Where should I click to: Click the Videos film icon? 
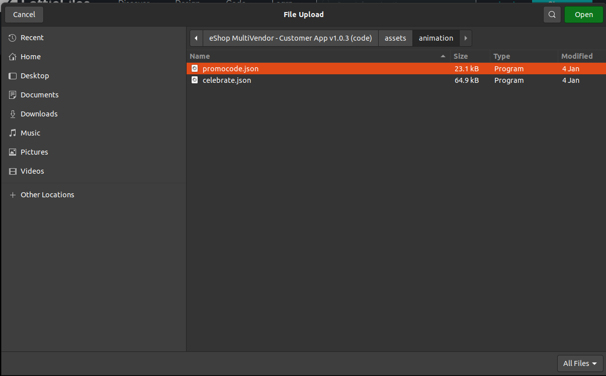point(13,171)
